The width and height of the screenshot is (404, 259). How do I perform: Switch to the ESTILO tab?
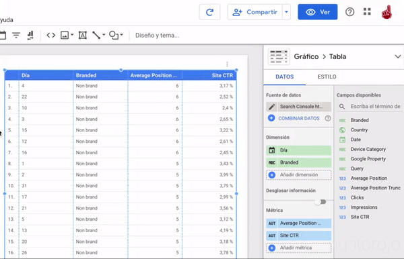(x=327, y=76)
